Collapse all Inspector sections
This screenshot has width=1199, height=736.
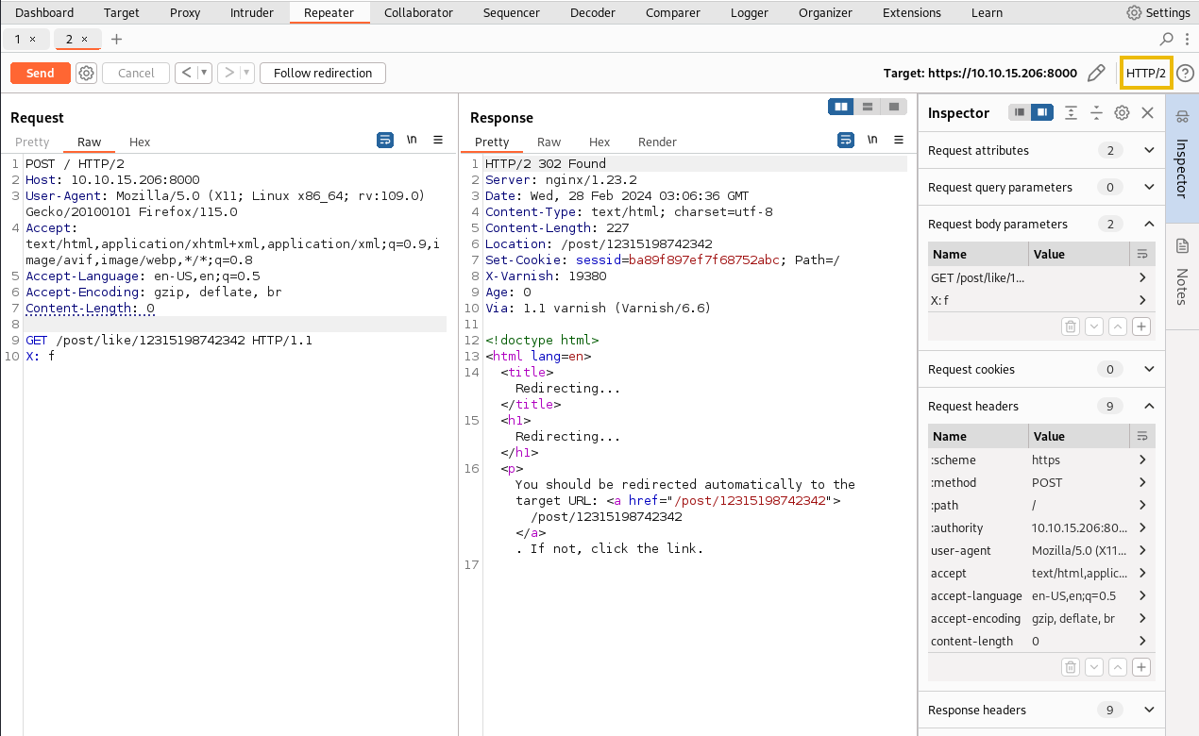pos(1096,112)
